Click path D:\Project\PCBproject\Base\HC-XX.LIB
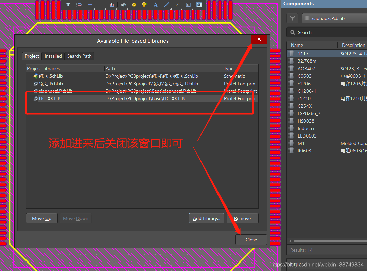Viewport: 367px width, 271px height. click(145, 98)
